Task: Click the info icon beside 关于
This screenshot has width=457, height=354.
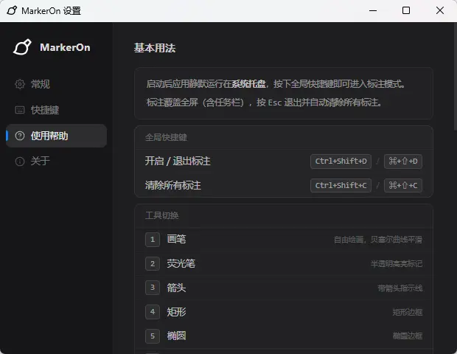Action: pos(20,162)
